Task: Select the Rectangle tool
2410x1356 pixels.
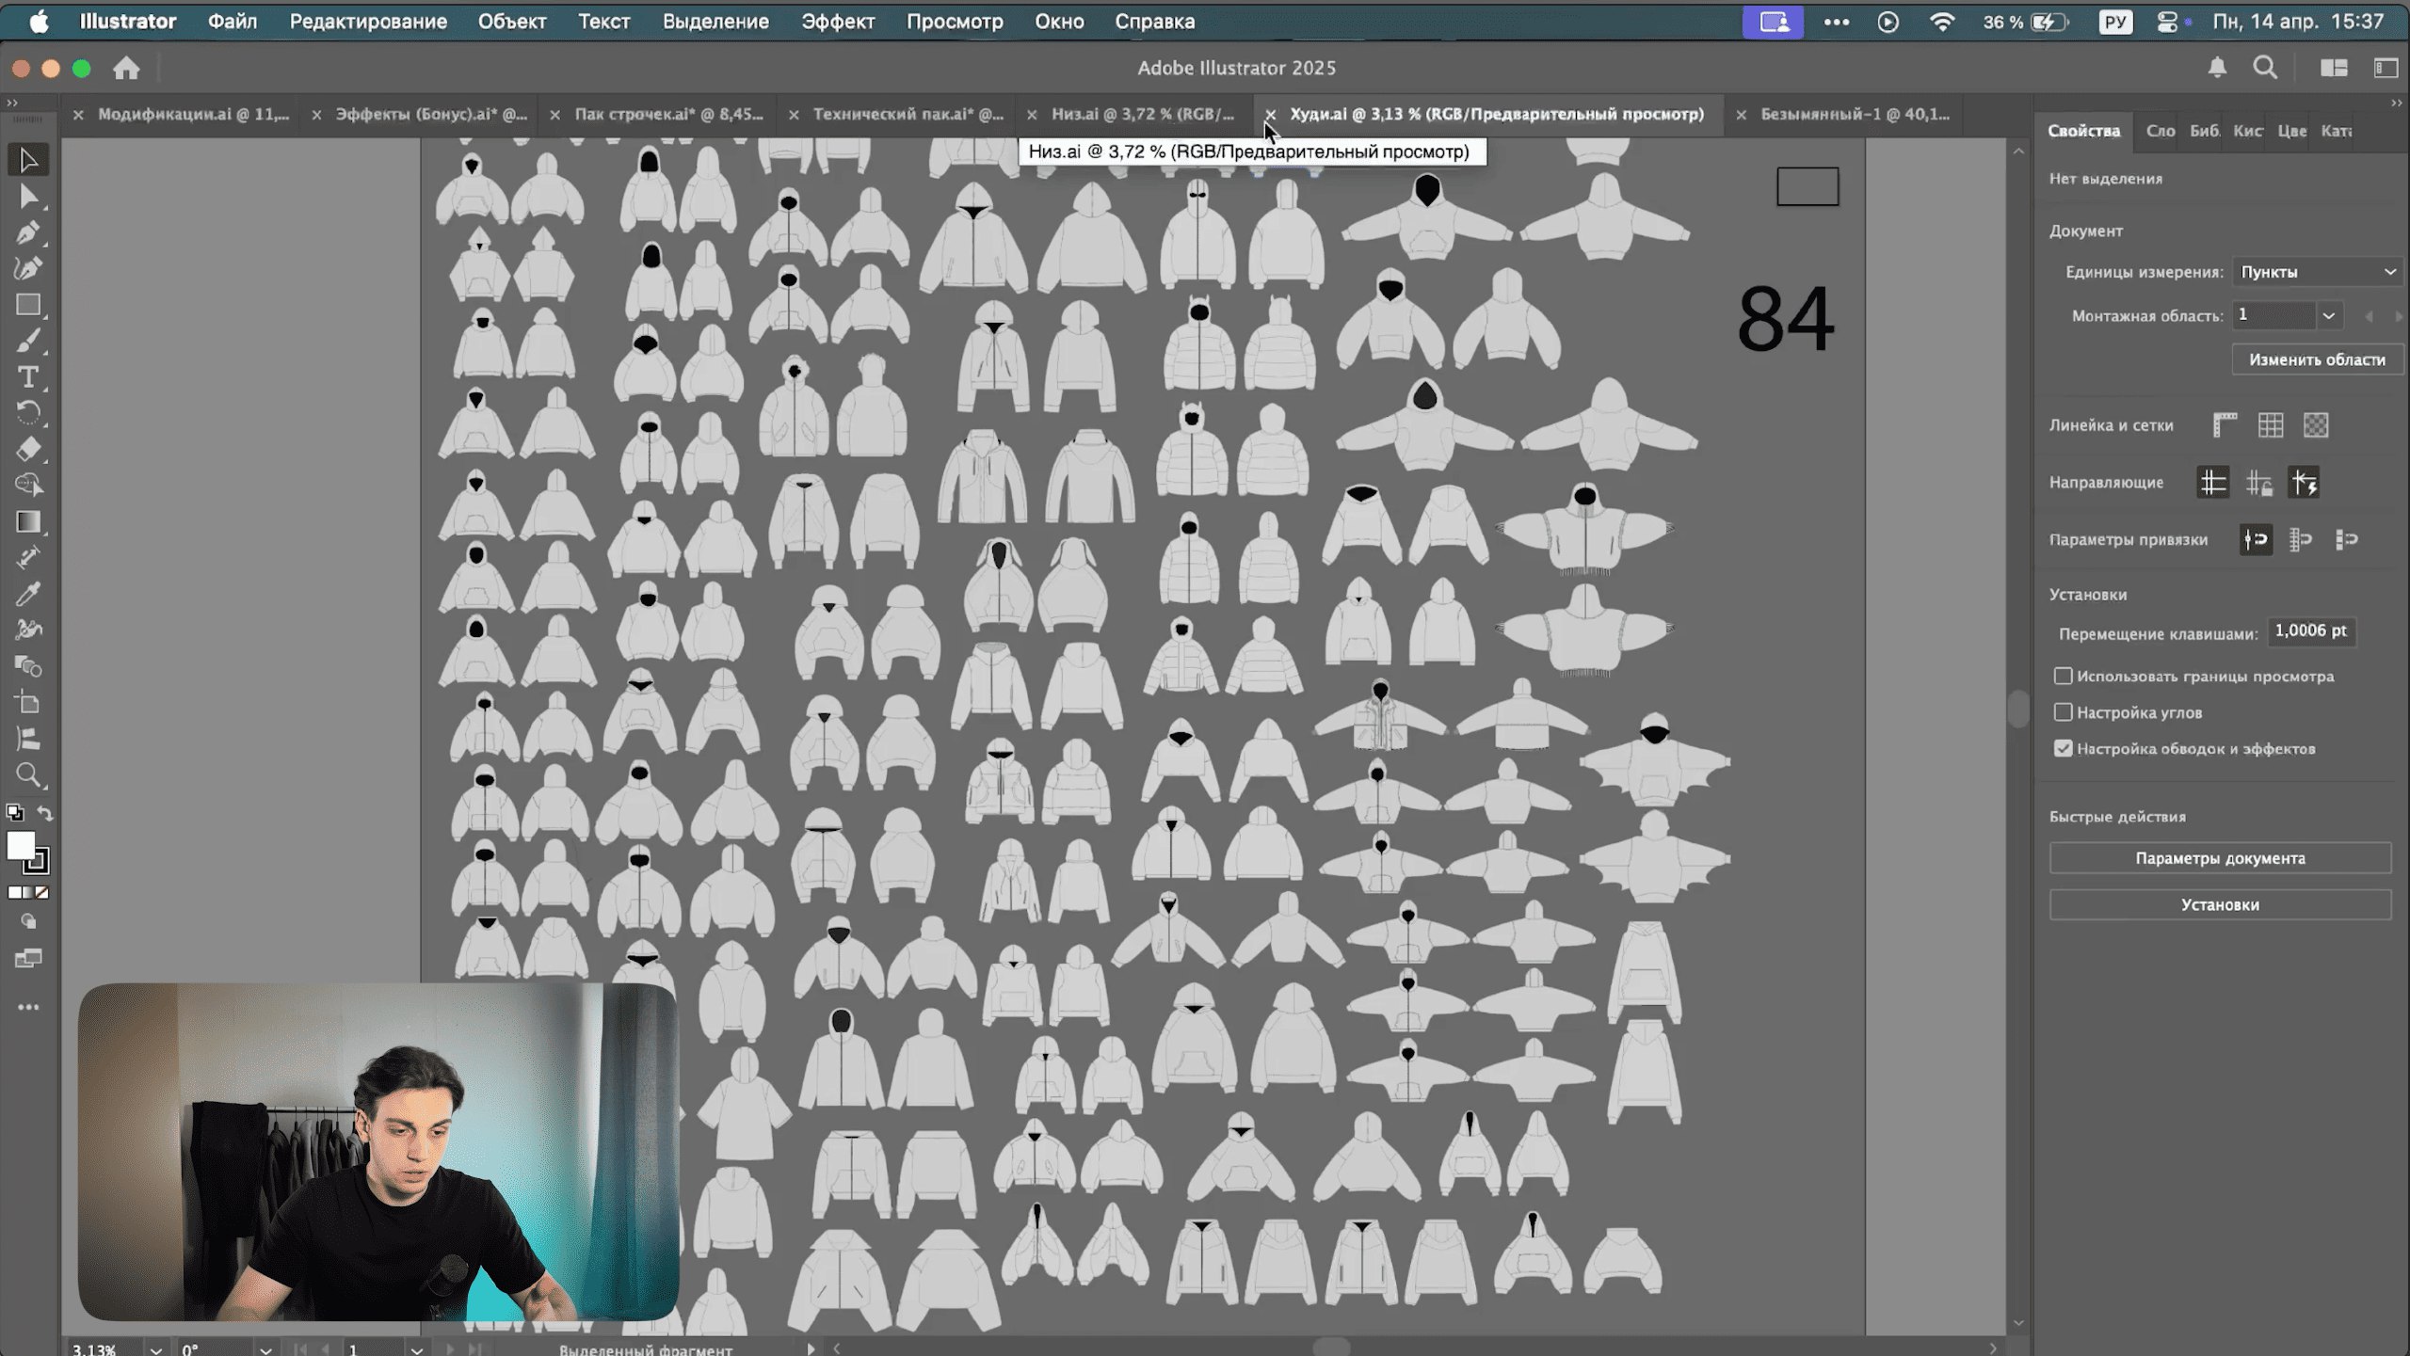Action: 27,305
